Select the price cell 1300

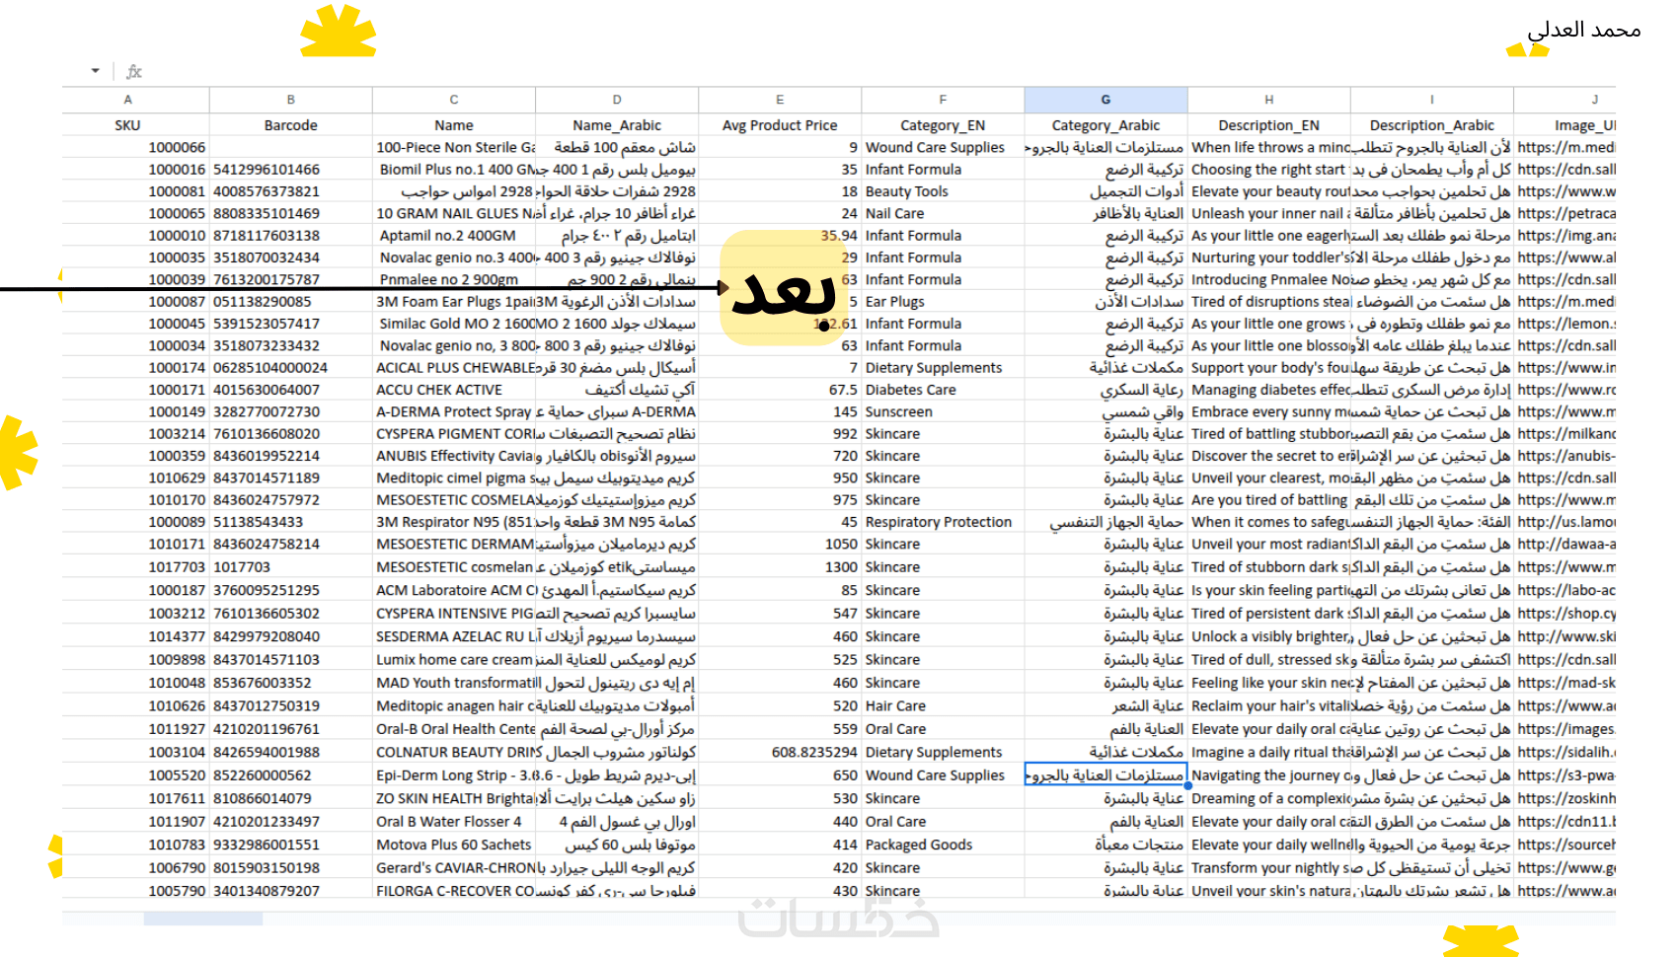(780, 567)
